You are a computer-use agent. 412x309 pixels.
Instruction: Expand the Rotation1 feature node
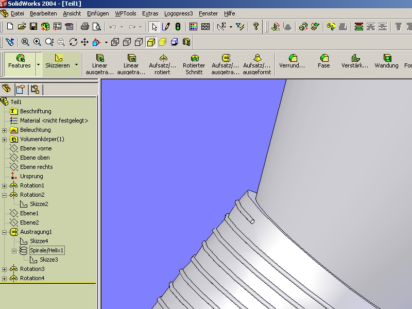pos(5,185)
